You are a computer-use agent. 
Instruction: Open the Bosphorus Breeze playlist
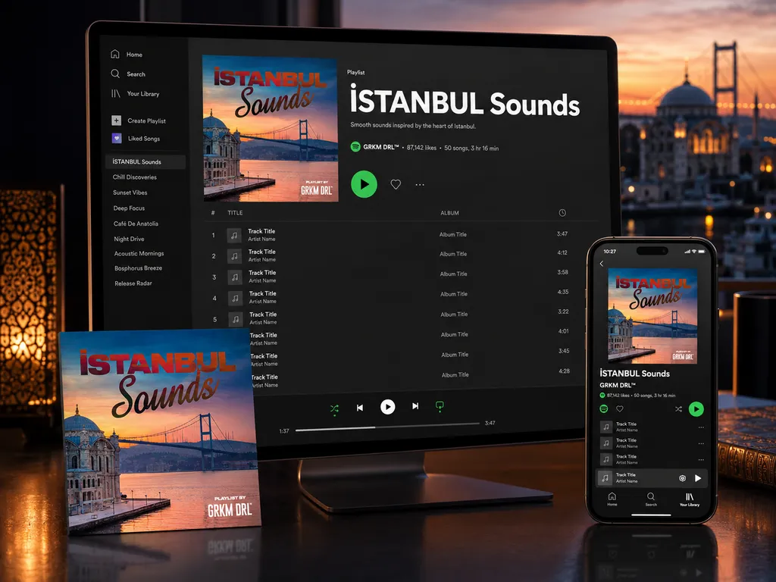139,268
